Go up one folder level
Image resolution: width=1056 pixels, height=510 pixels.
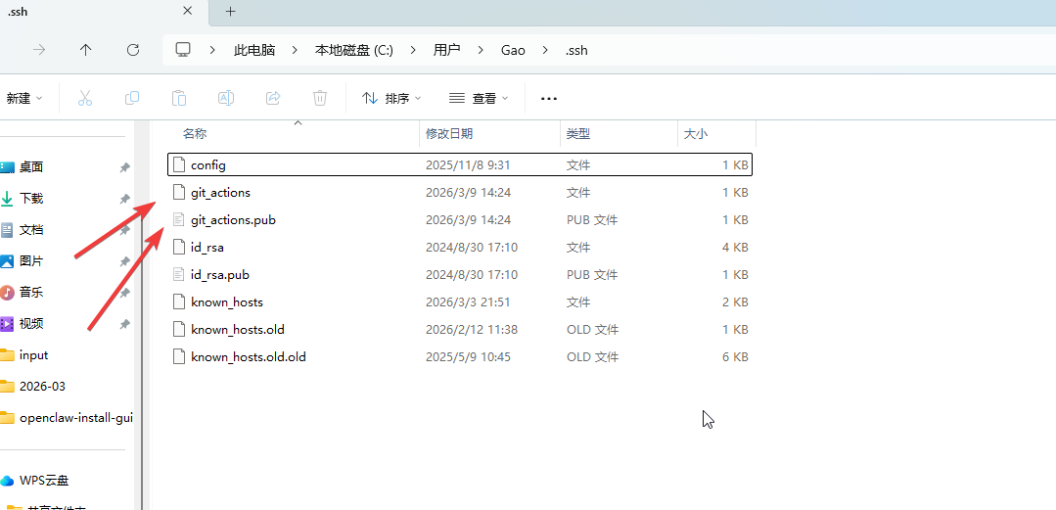click(x=86, y=50)
